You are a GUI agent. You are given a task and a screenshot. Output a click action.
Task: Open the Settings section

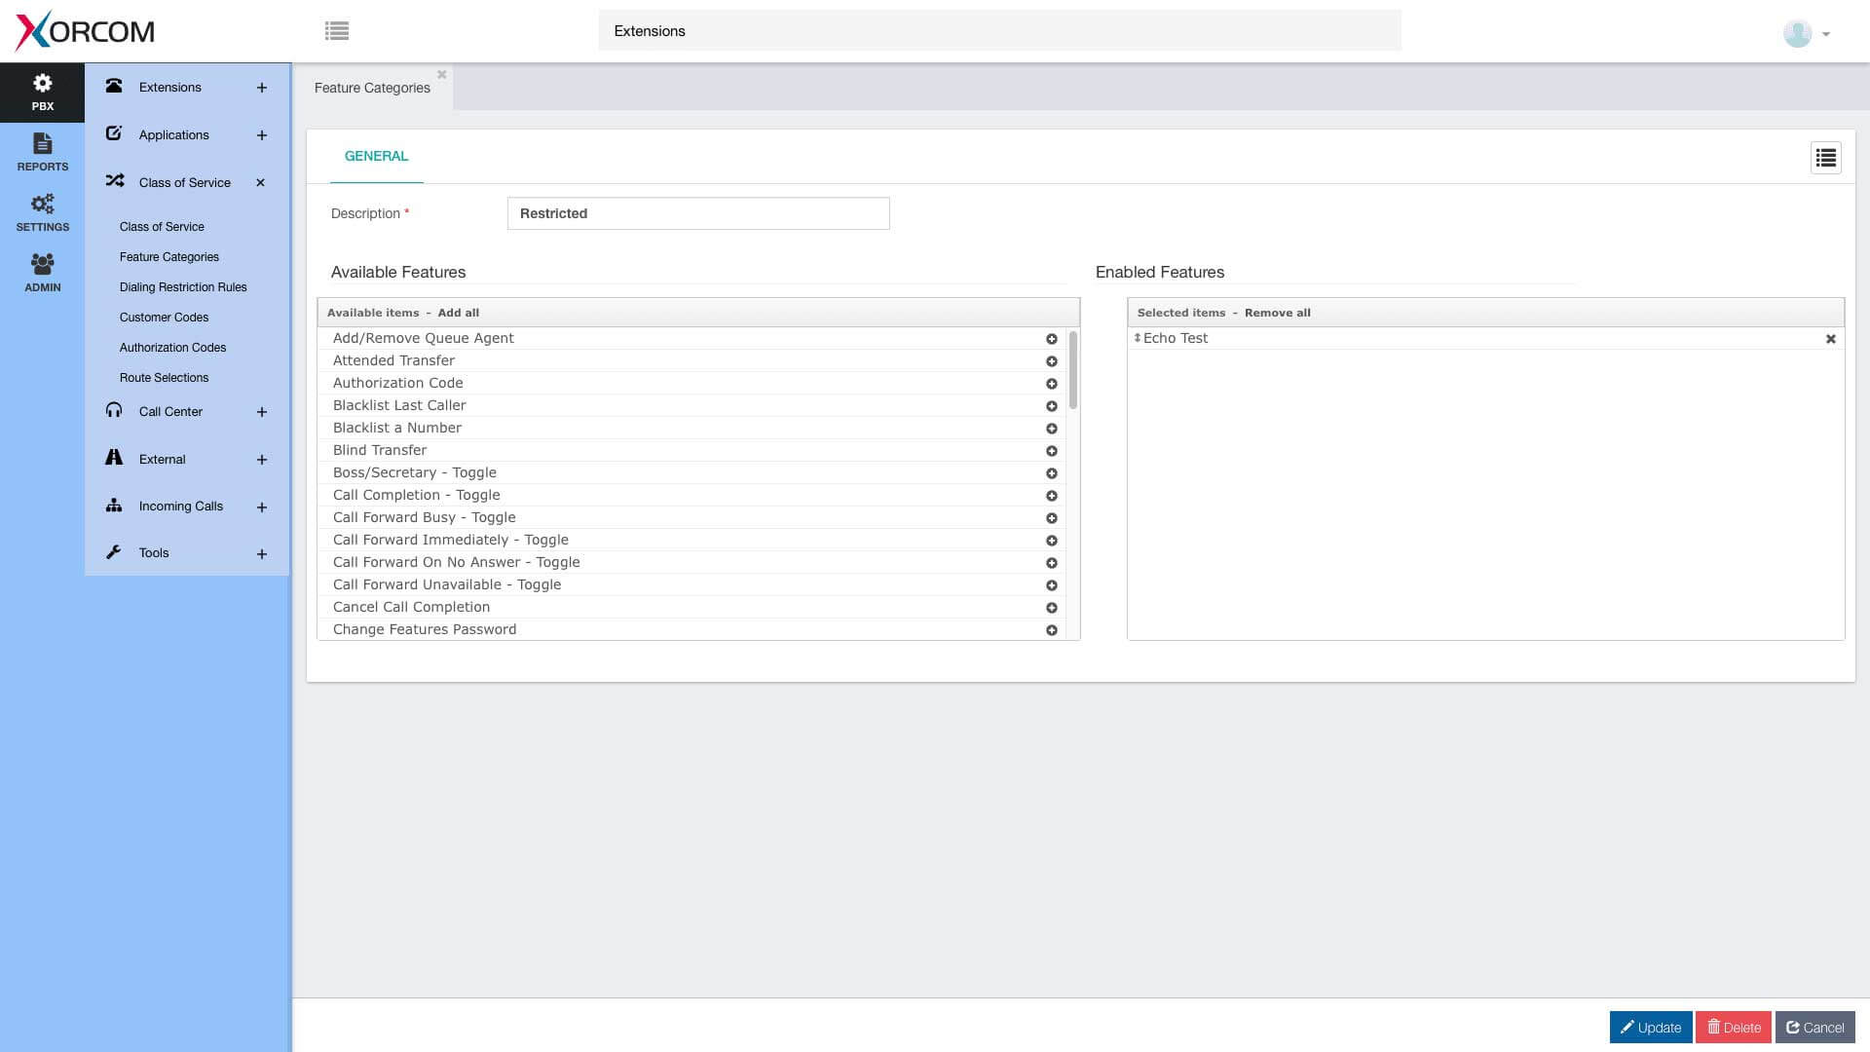click(42, 213)
